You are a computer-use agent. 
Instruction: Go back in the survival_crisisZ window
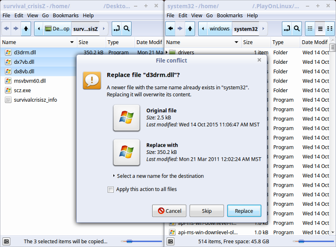(x=6, y=28)
